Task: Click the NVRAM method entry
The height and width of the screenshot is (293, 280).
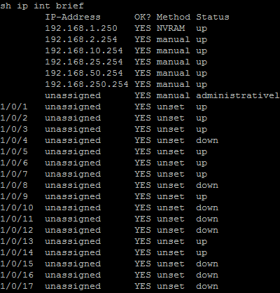Action: [171, 28]
